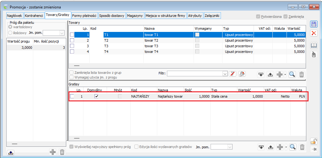Open the book icon in right sidebar

tap(314, 45)
